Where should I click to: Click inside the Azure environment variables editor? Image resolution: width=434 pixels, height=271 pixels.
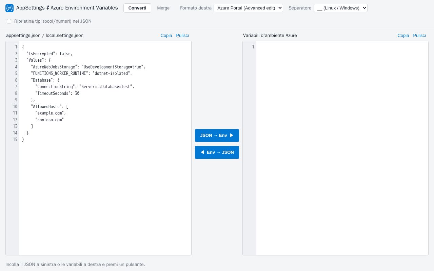click(342, 148)
